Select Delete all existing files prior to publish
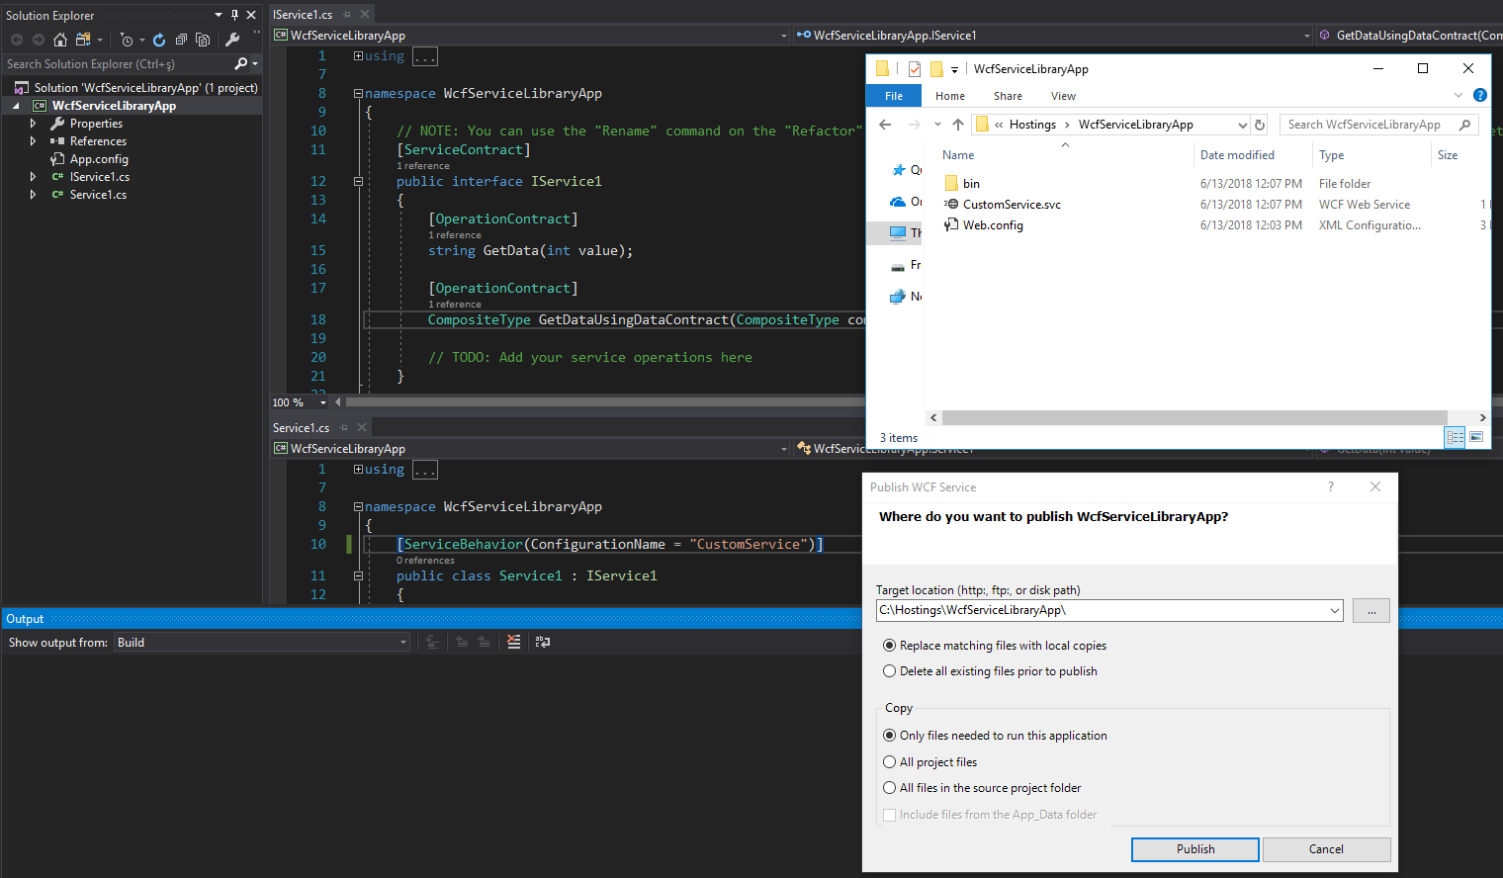 (x=890, y=670)
